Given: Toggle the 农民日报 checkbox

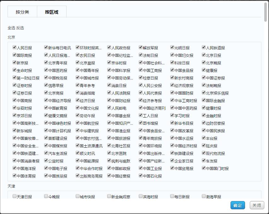Looking at the screenshot, I should pyautogui.click(x=78, y=55).
